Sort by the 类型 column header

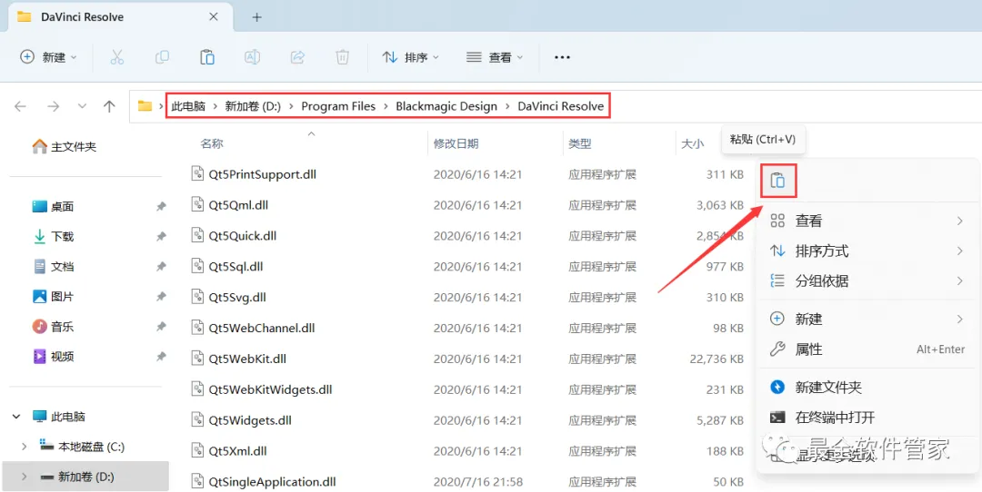pyautogui.click(x=580, y=143)
